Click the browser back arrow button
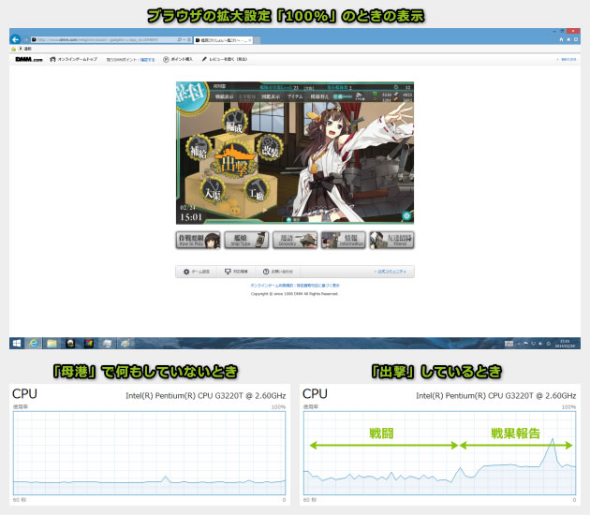Image resolution: width=590 pixels, height=515 pixels. [x=15, y=39]
